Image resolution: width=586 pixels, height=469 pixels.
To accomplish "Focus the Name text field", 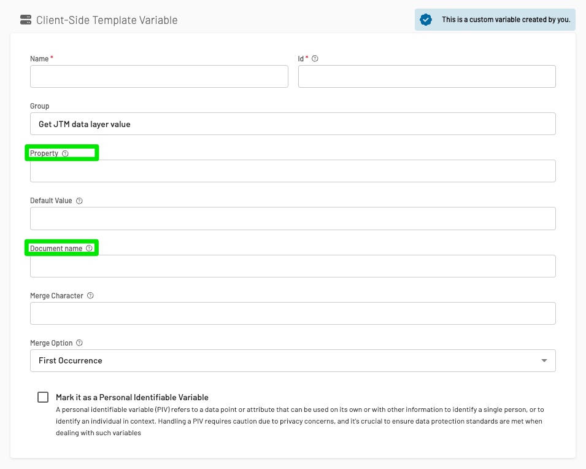I will coord(159,76).
